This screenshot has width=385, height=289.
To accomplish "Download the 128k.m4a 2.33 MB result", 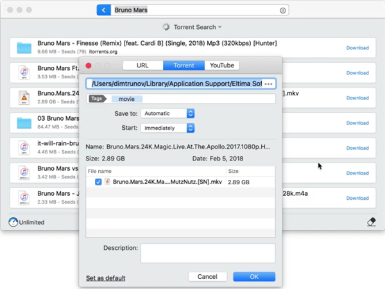I will [x=357, y=198].
